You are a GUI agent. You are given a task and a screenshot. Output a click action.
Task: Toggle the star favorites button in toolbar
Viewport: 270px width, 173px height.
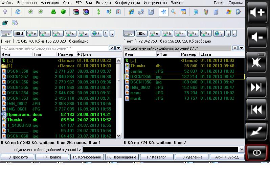[x=164, y=12]
